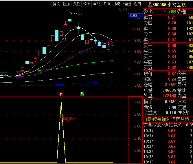Image resolution: width=193 pixels, height=164 pixels.
Task: Click the 狙击 signal marker
Action: (x=69, y=119)
